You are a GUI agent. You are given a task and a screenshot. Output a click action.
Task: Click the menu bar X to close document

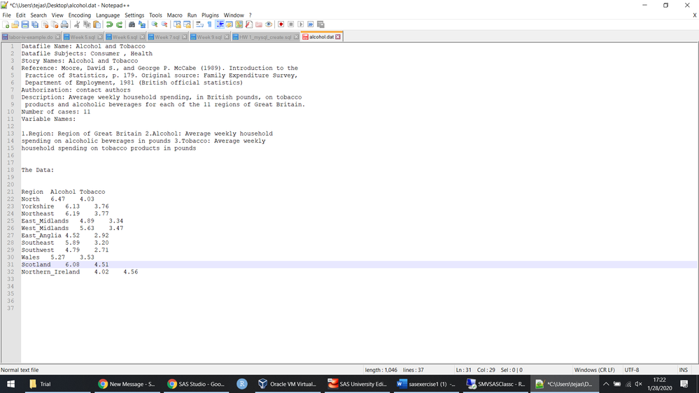coord(695,15)
